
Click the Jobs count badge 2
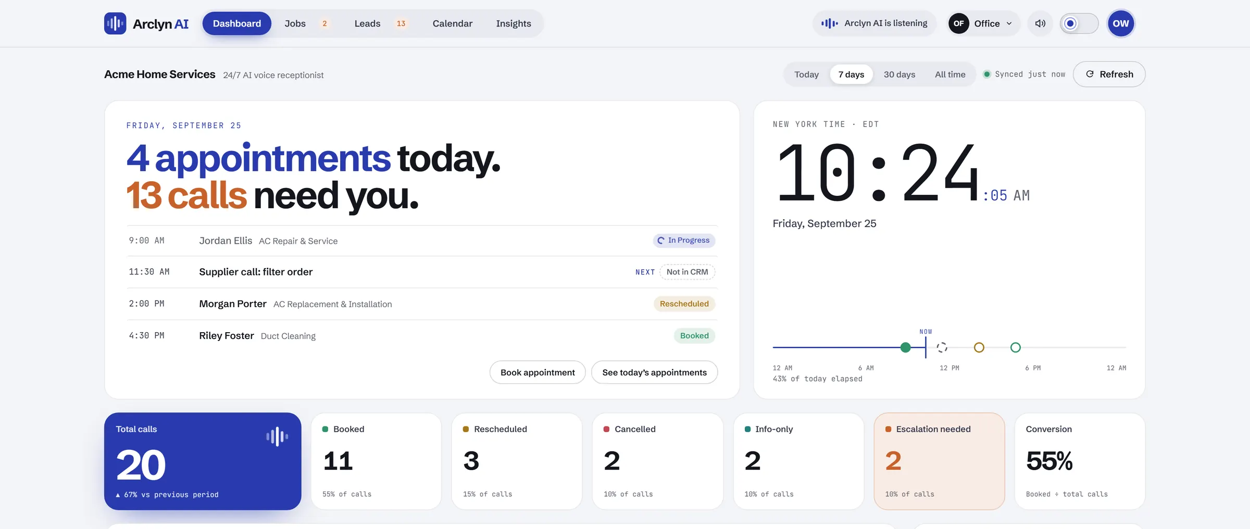click(x=324, y=23)
